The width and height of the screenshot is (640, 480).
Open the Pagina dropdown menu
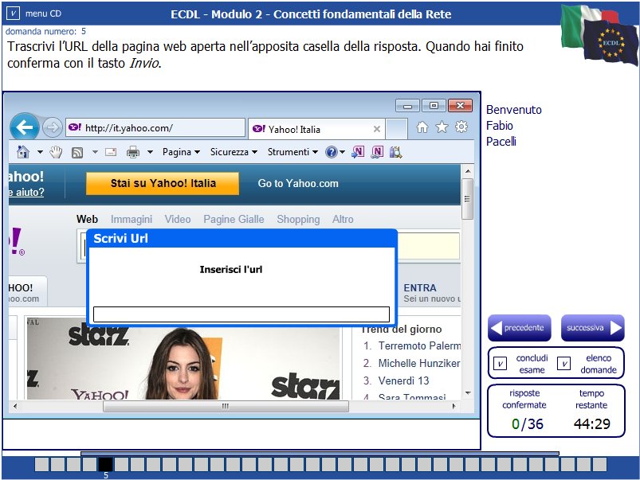[x=179, y=151]
